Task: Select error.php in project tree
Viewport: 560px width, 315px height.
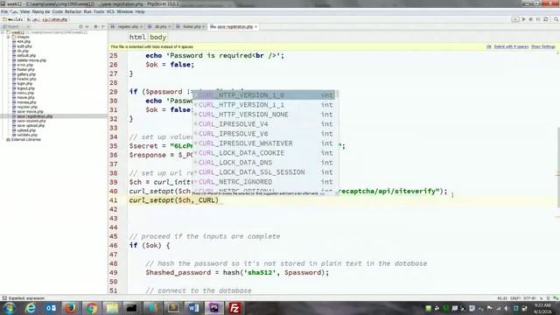Action: click(24, 65)
